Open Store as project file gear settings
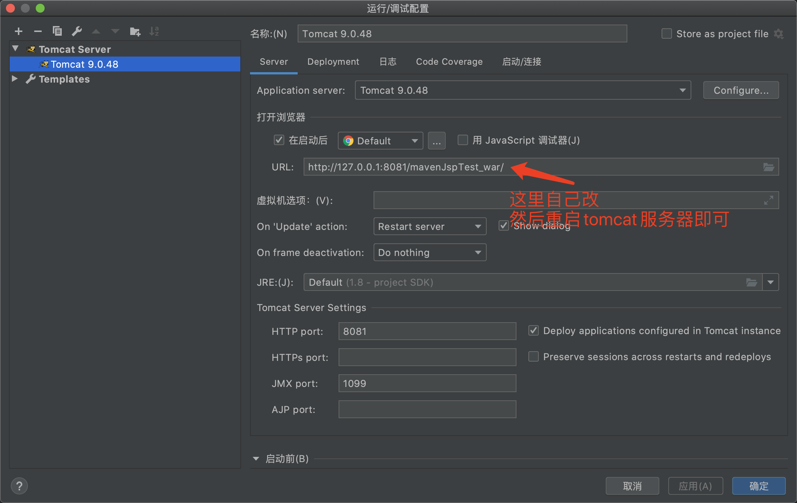 coord(779,34)
